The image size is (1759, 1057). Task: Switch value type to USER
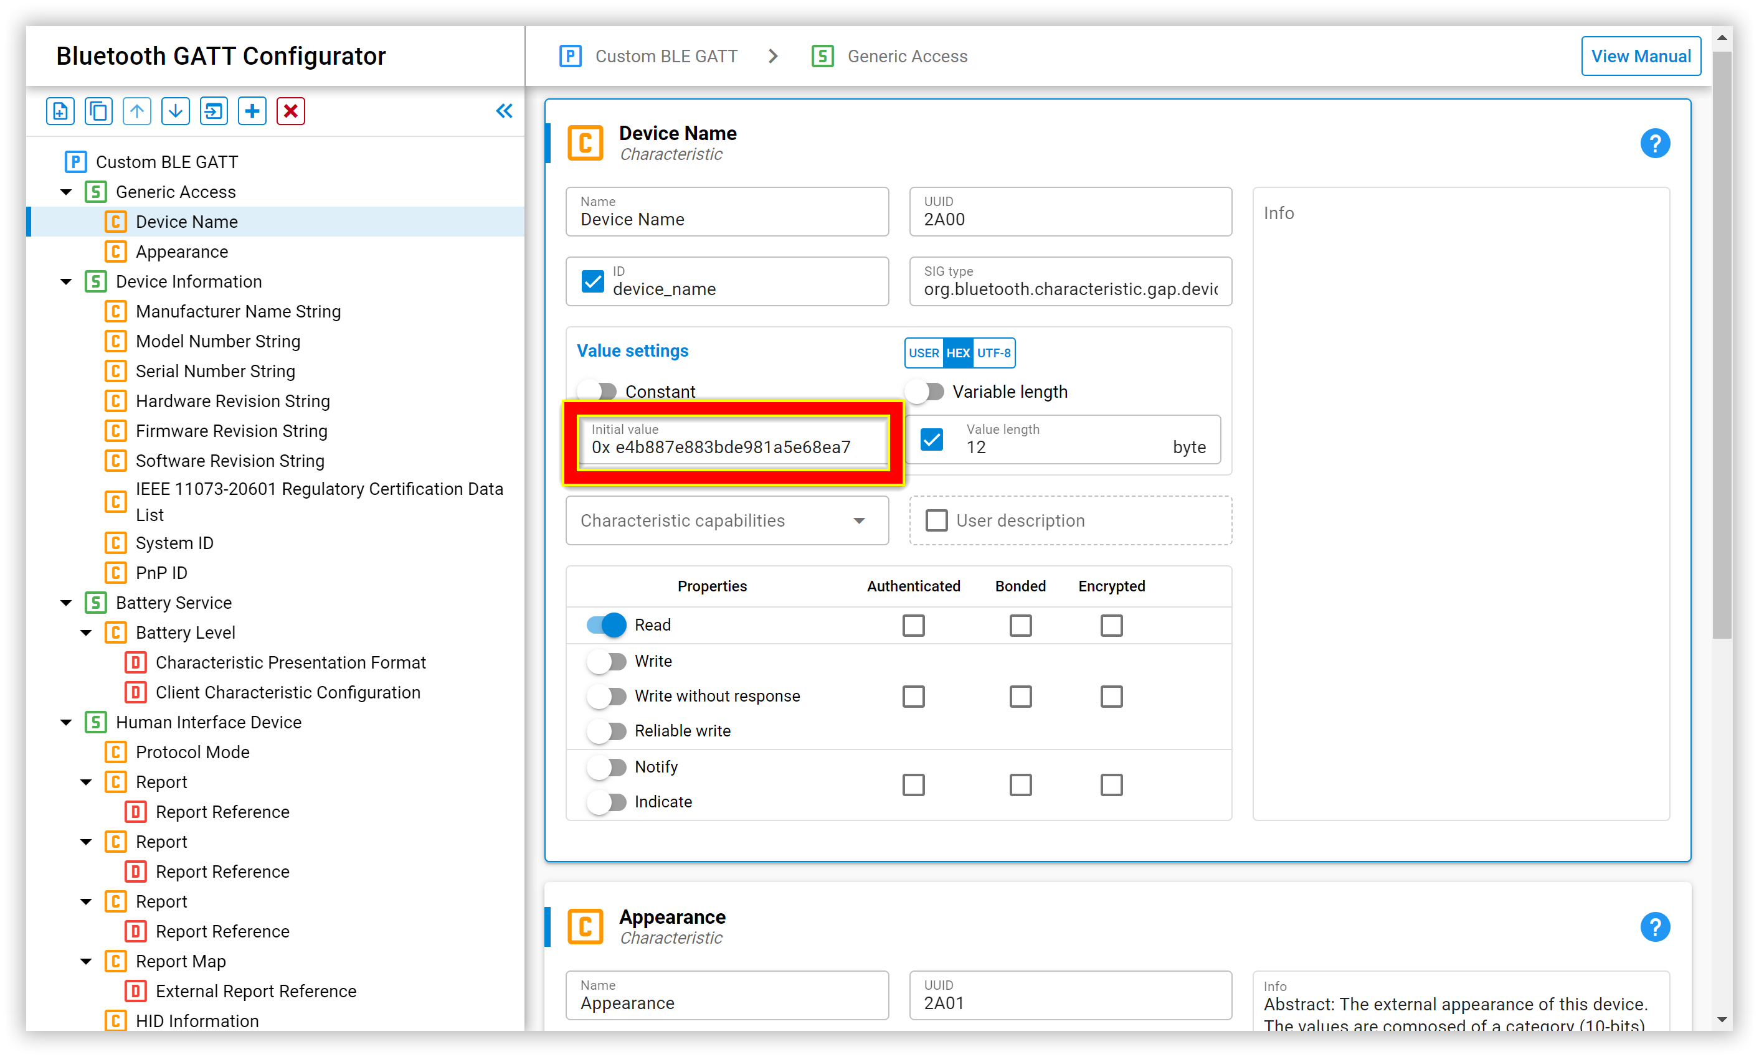[x=924, y=352]
